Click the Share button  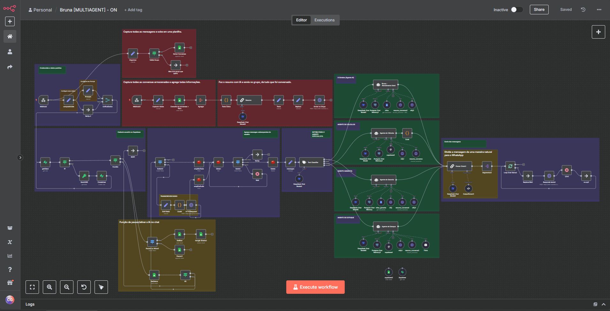[x=539, y=10]
